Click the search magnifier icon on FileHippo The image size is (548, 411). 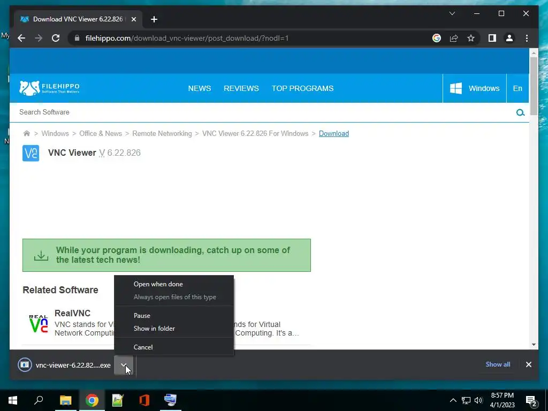[520, 112]
